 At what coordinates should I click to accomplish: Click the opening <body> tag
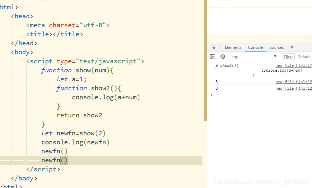click(22, 52)
